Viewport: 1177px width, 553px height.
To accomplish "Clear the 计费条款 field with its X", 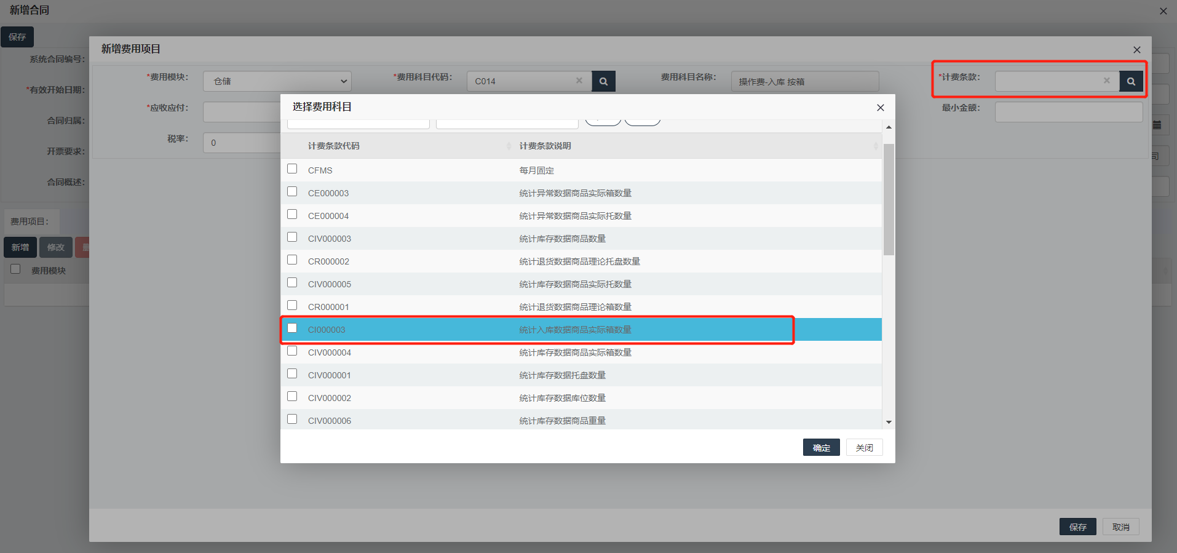I will [x=1106, y=81].
